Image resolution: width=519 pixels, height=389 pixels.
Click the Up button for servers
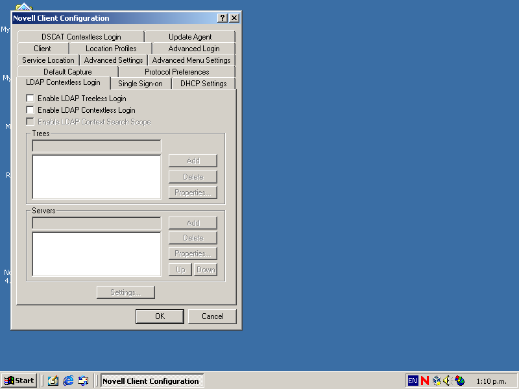180,270
